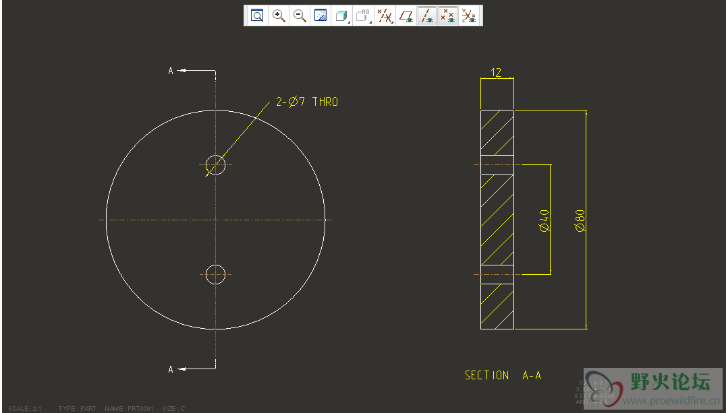Click the NAME : PRT0001 footer text
The image size is (726, 413).
pyautogui.click(x=129, y=409)
